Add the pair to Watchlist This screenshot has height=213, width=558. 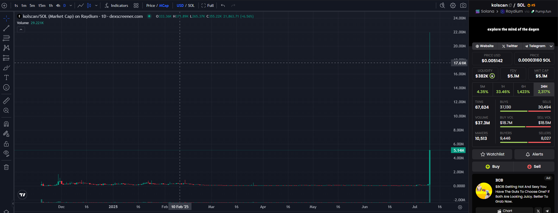[492, 154]
